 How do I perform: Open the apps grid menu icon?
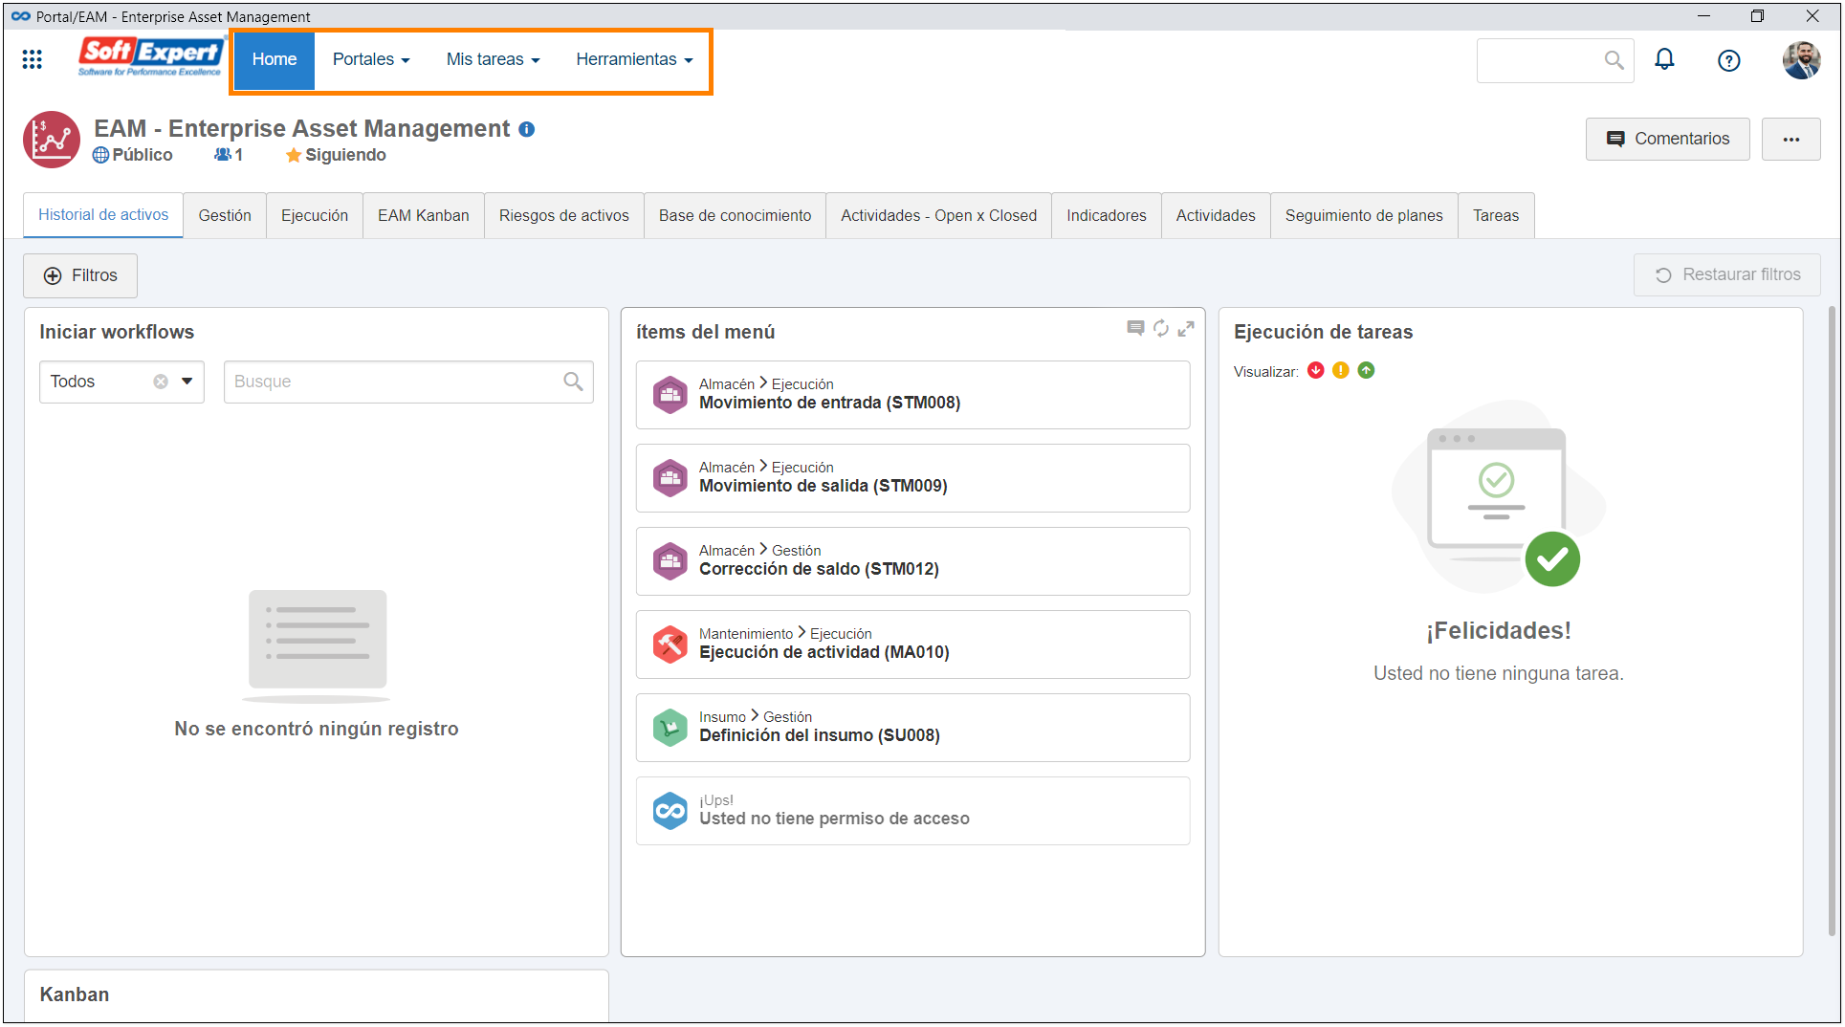click(x=32, y=59)
